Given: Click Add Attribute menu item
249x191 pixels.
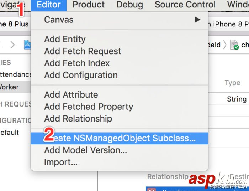Looking at the screenshot, I should 71,95.
